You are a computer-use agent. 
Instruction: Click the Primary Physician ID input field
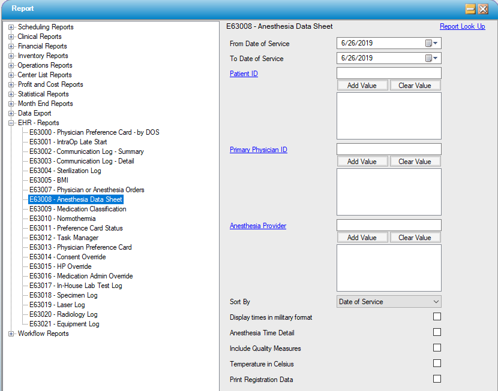point(389,149)
